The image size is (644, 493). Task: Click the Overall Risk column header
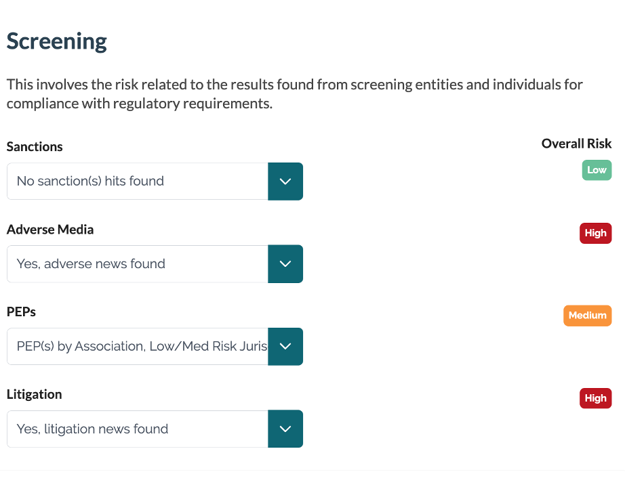576,144
